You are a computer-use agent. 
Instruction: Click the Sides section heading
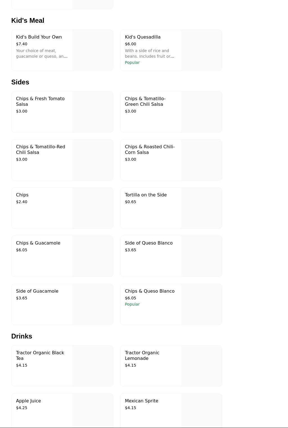20,82
